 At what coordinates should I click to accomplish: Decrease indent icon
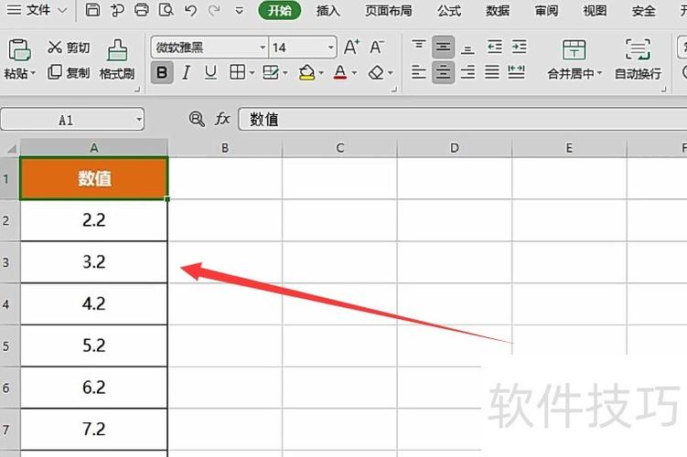pyautogui.click(x=494, y=47)
